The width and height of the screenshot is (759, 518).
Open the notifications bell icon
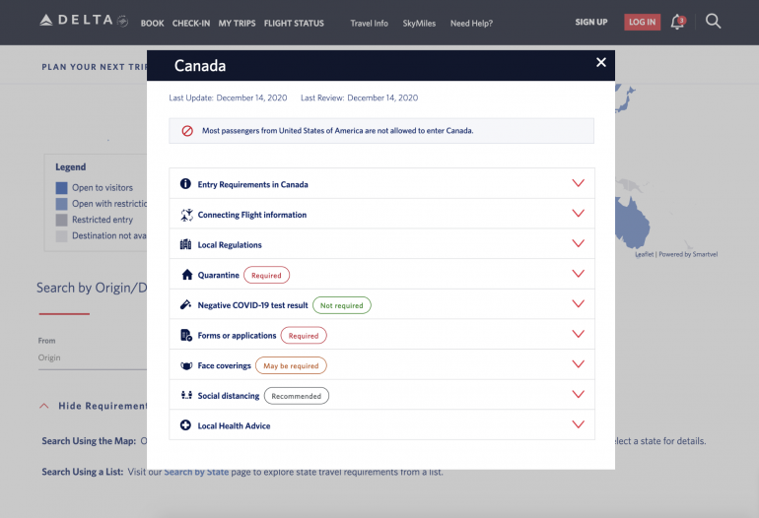point(677,22)
